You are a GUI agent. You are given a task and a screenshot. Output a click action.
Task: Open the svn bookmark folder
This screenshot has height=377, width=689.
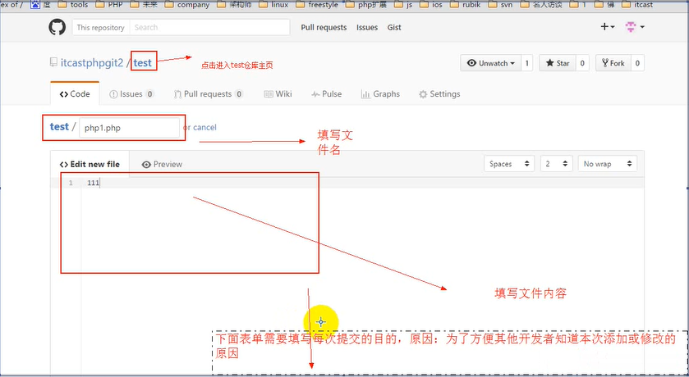(500, 4)
